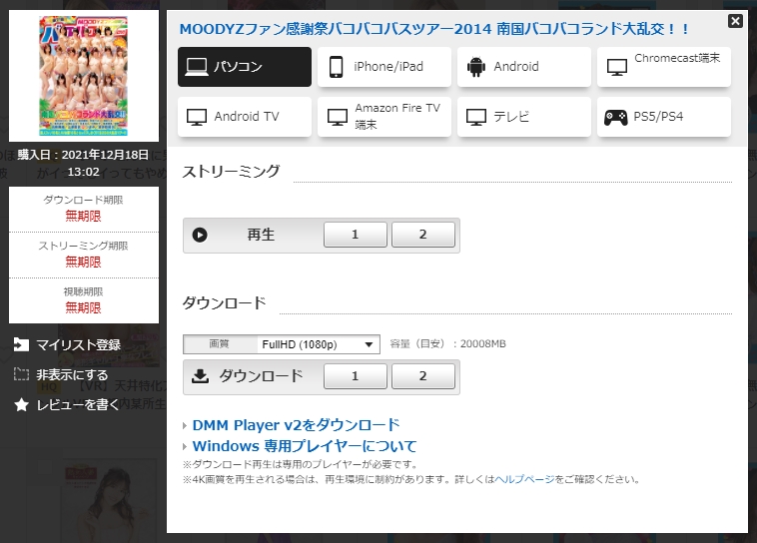
Task: Download part 1 of the video
Action: [x=355, y=376]
